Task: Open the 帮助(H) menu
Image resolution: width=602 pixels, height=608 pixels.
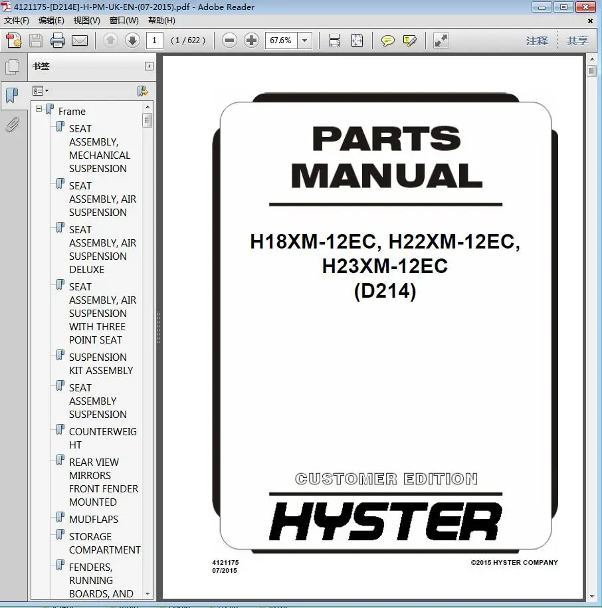Action: [x=161, y=21]
